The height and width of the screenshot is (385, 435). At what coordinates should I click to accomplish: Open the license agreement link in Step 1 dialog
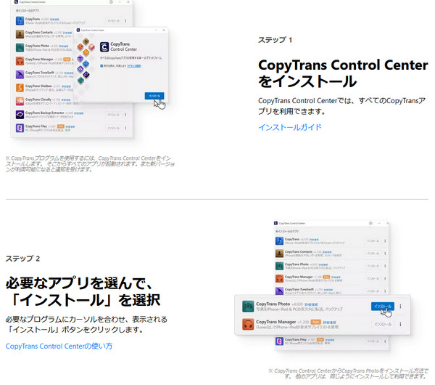click(x=134, y=66)
